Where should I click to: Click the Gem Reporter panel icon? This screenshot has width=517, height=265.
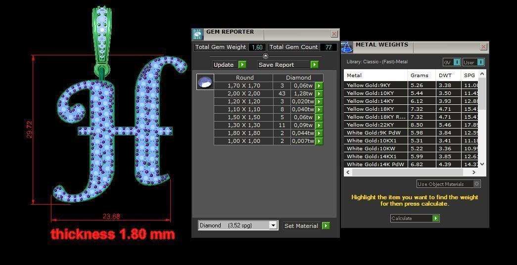point(198,34)
